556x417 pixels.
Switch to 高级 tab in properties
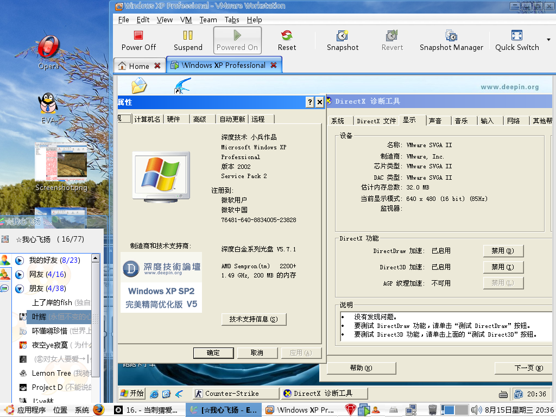(200, 119)
